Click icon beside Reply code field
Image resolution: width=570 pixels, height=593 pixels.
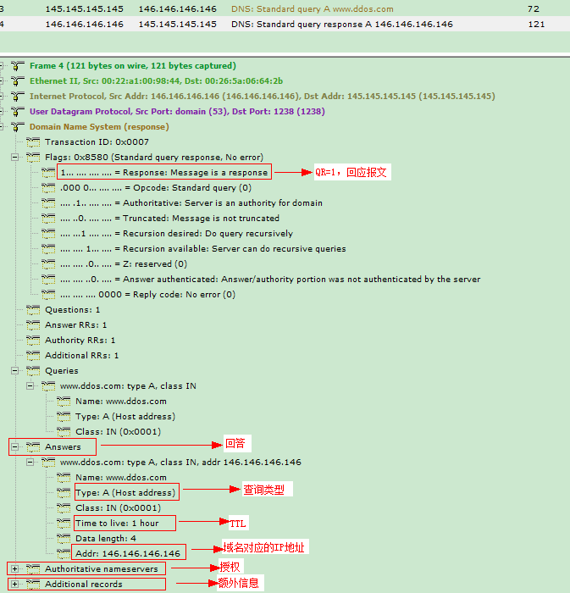[48, 295]
